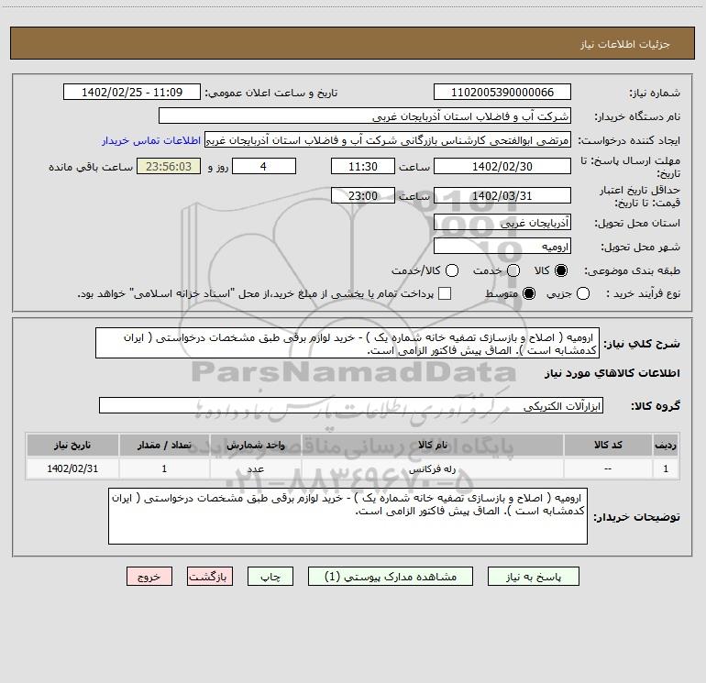Click remaining time countdown 23:56:03
The image size is (706, 683).
tap(169, 167)
